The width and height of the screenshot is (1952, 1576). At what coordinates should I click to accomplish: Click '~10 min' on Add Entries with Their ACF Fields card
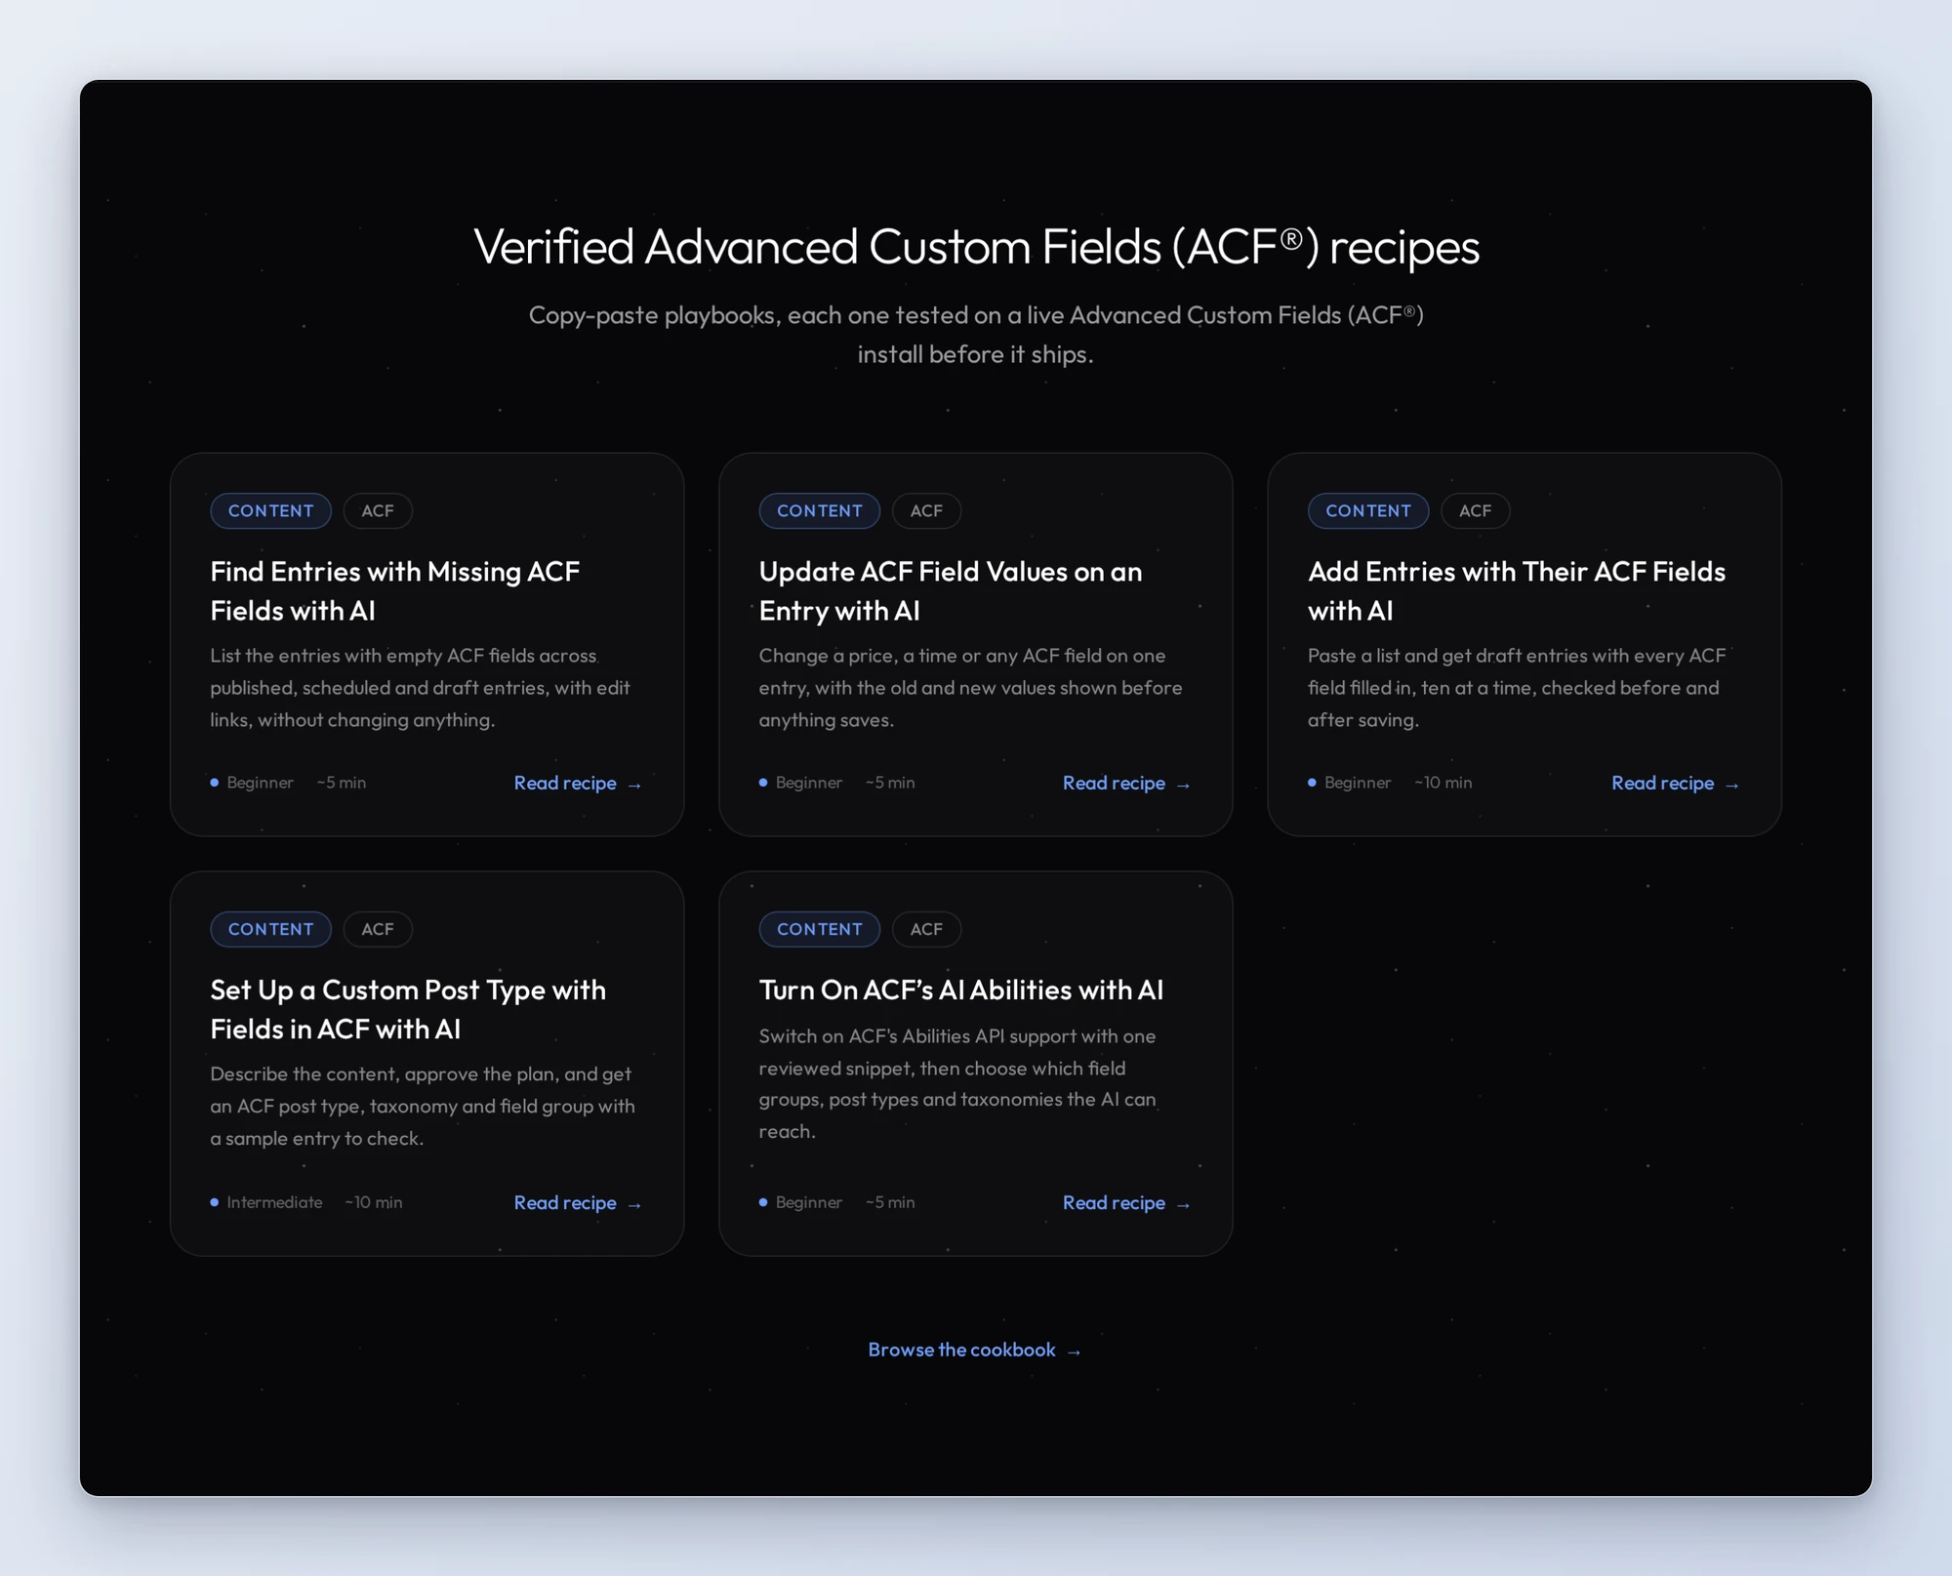click(1444, 783)
